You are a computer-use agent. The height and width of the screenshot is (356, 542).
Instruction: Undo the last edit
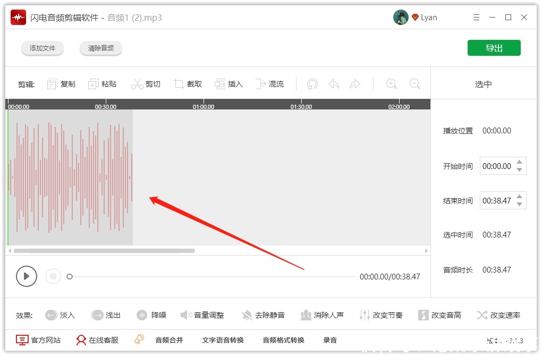coord(334,83)
